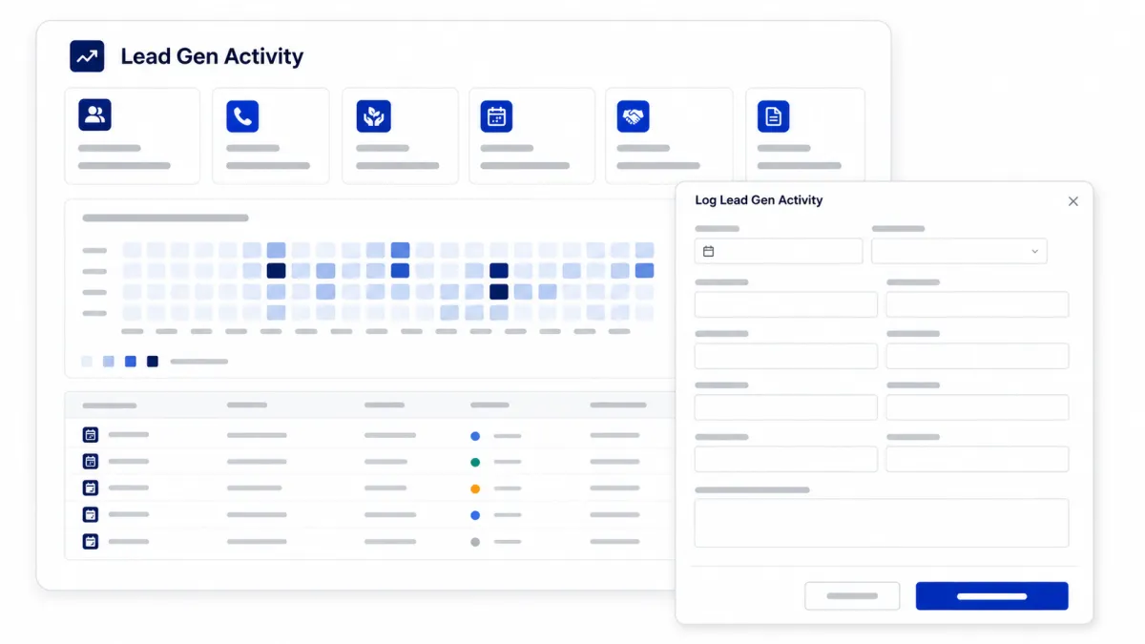The image size is (1145, 644).
Task: Select the plant in hands icon card
Action: (401, 135)
